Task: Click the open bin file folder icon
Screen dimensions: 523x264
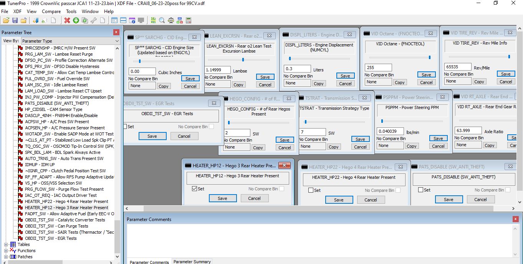Action: pos(6,20)
